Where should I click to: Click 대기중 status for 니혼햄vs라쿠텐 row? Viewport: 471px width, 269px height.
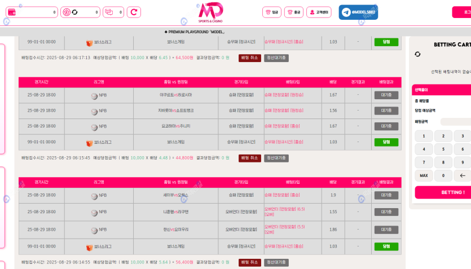coord(386,212)
